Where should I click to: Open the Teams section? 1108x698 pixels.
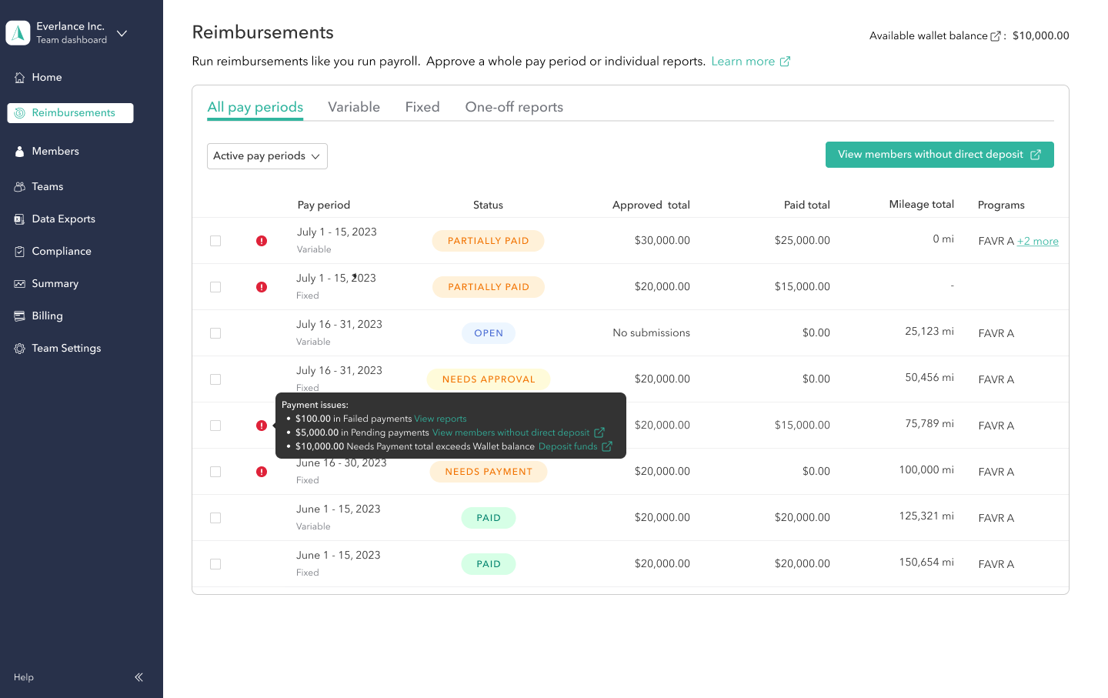pyautogui.click(x=48, y=186)
